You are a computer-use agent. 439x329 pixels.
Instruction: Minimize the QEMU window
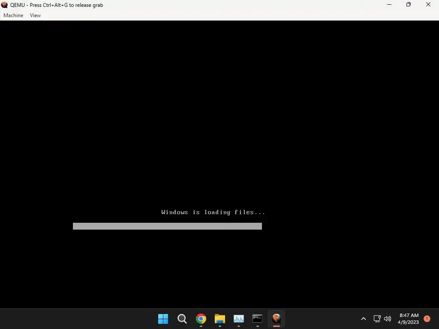(389, 4)
